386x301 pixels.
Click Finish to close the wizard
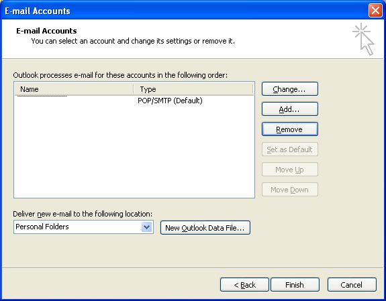tap(295, 285)
